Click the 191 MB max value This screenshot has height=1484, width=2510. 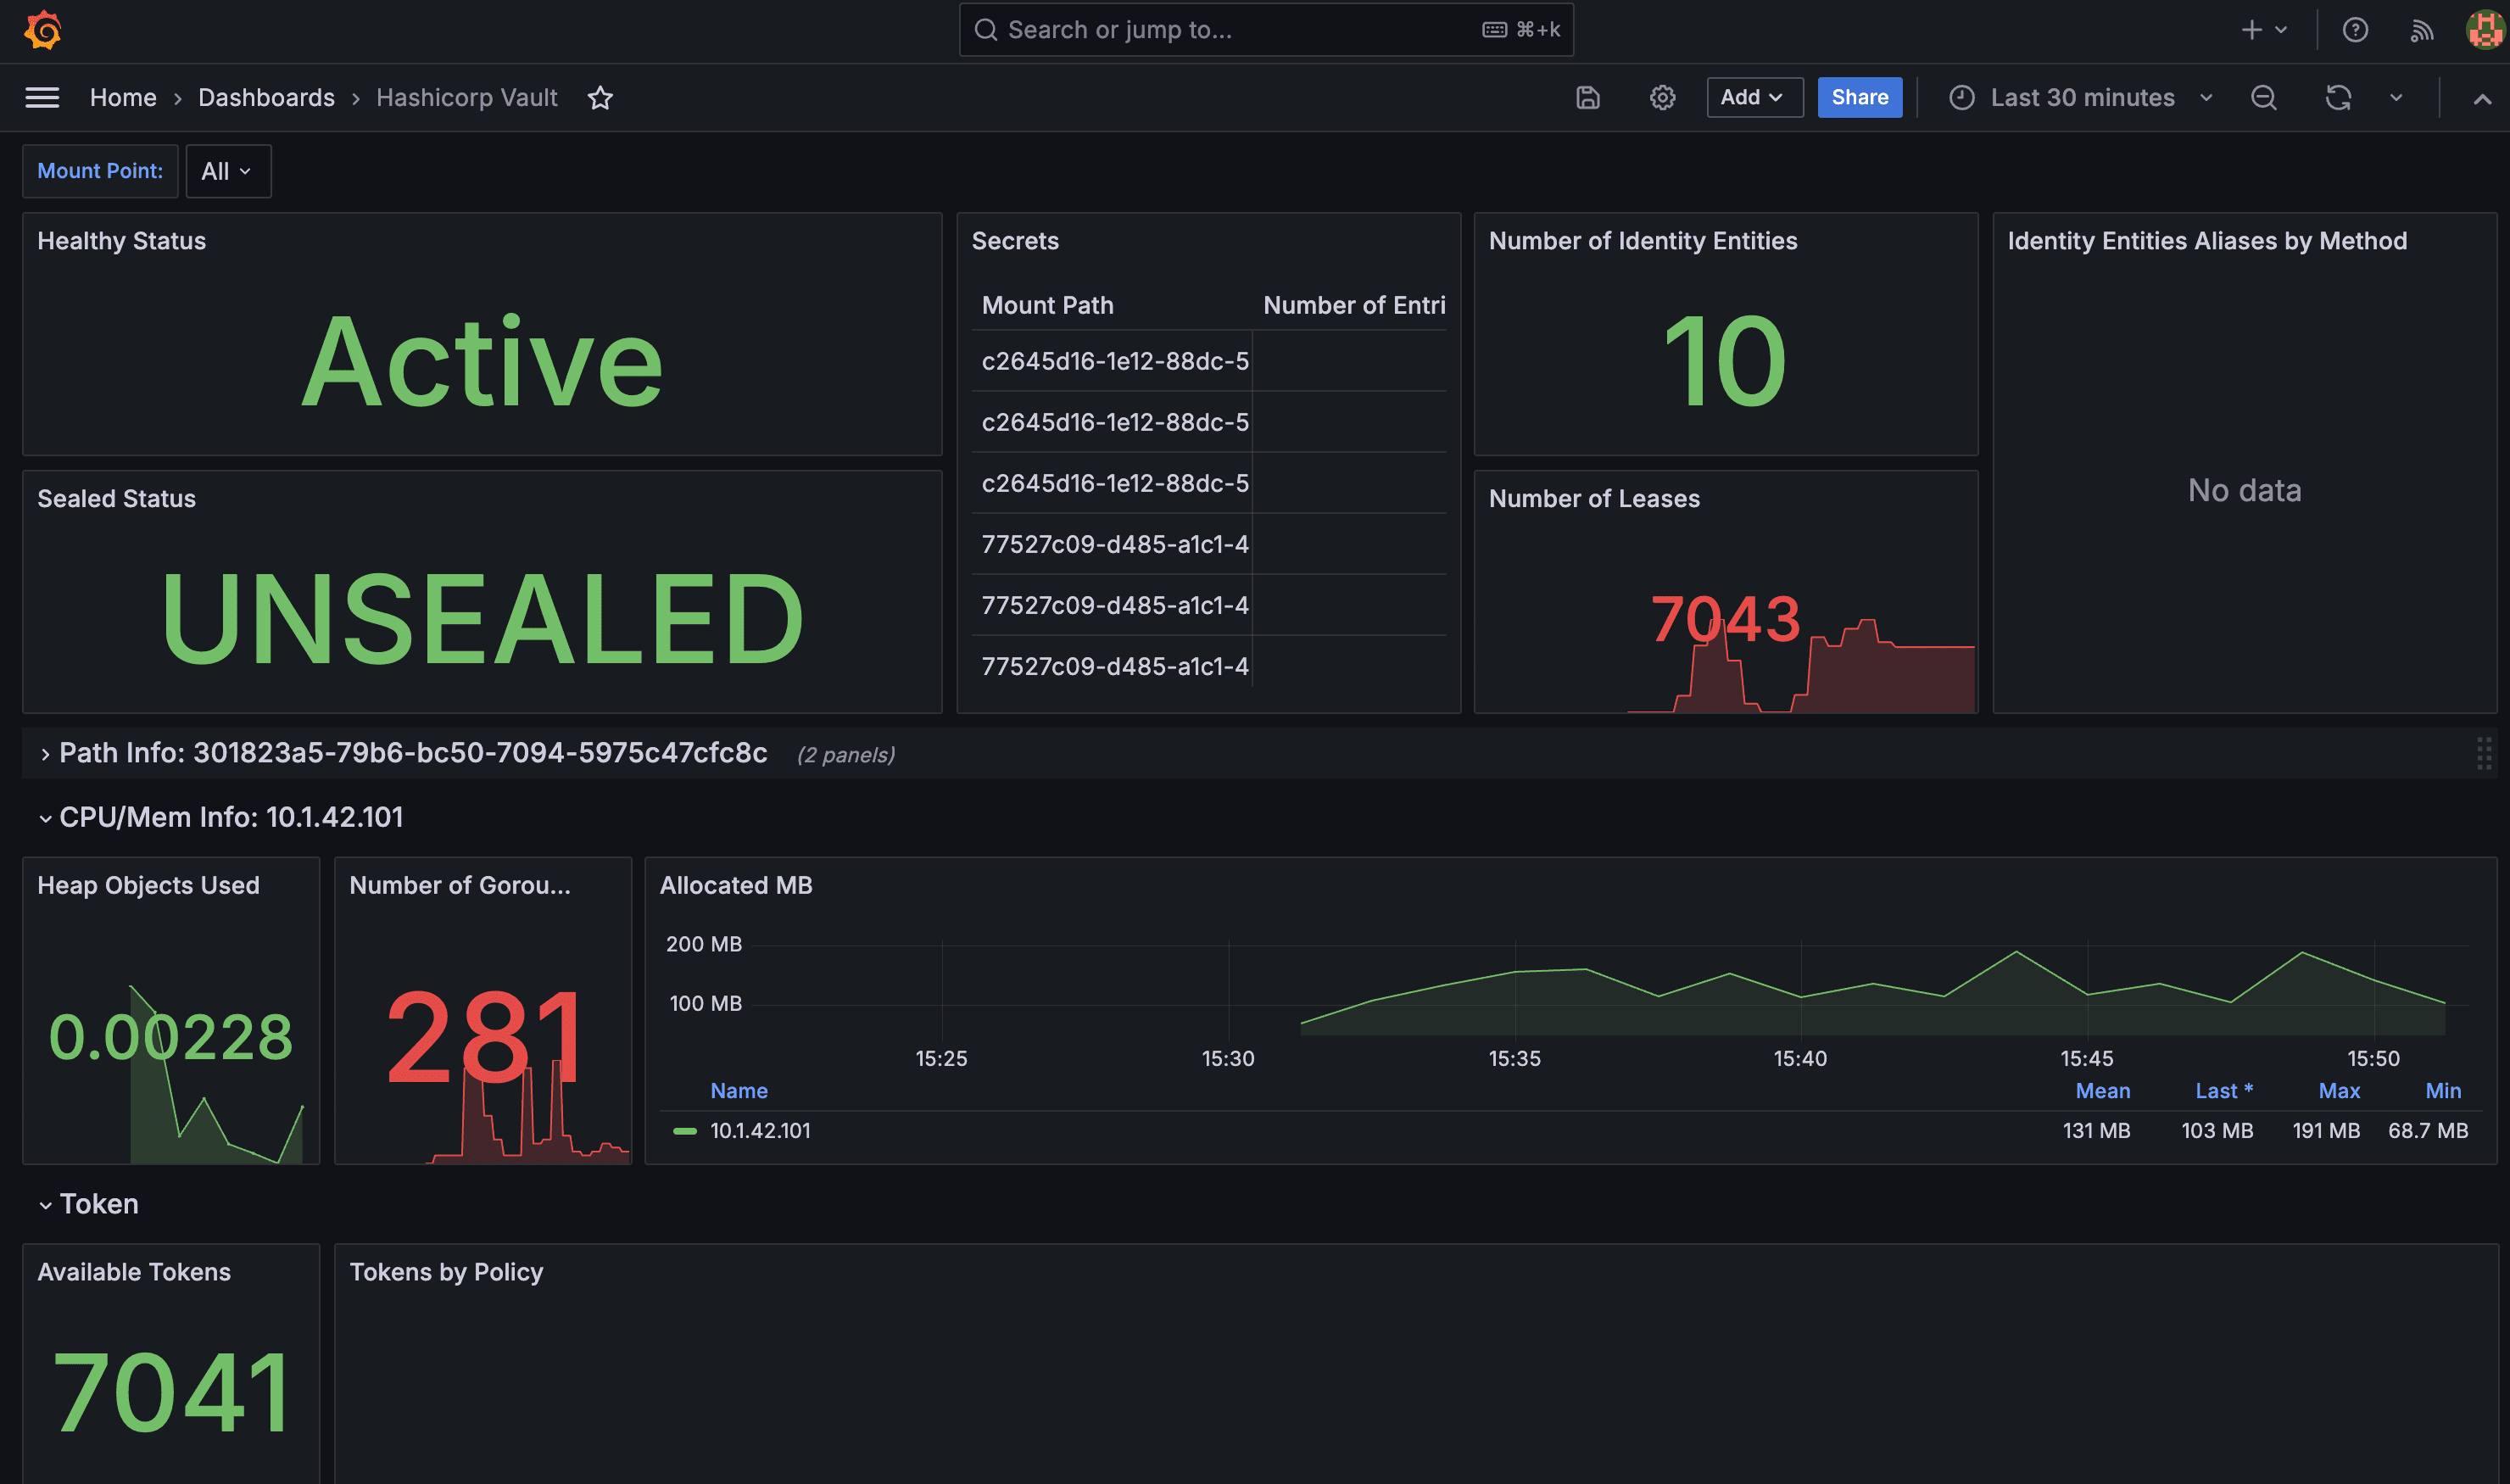[x=2326, y=1131]
